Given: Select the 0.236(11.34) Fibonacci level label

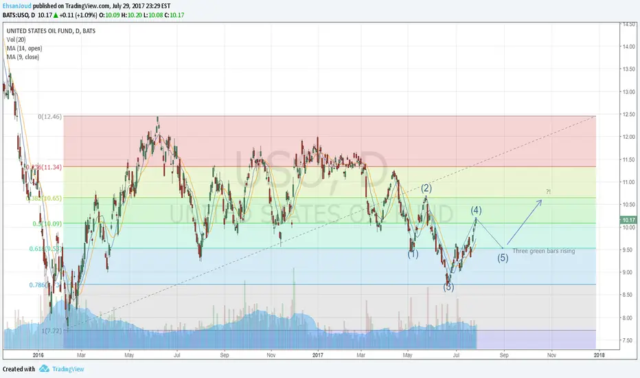Looking at the screenshot, I should 44,167.
